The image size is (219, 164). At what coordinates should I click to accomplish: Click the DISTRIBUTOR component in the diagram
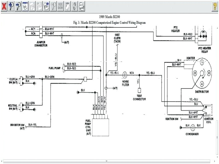pyautogui.click(x=201, y=72)
